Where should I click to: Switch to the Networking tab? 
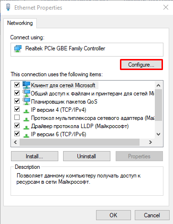click(20, 23)
